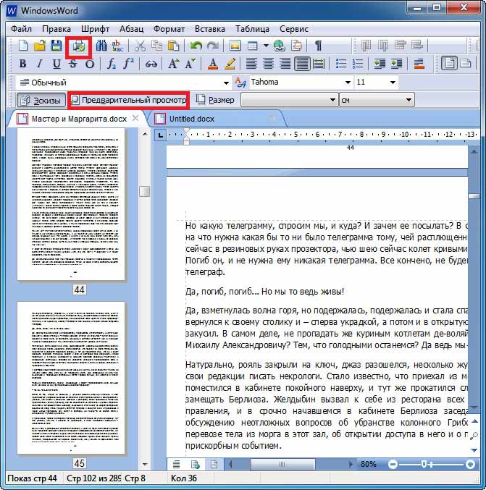Toggle the outline (O) text style
The width and height of the screenshot is (486, 490).
click(90, 64)
